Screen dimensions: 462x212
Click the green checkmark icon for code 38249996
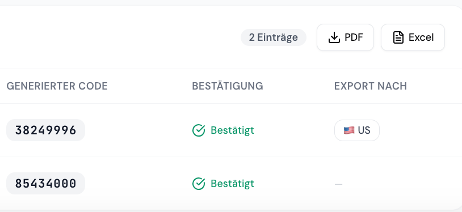(199, 130)
